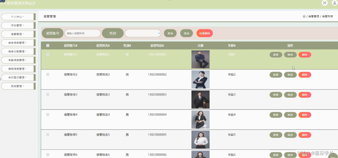This screenshot has width=338, height=158.
Task: Open avatar photo of 宿管姓名2
Action: click(200, 79)
